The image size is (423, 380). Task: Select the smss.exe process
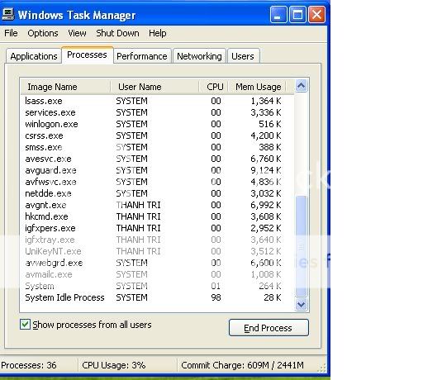(157, 147)
